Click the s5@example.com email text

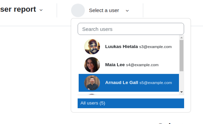(156, 83)
